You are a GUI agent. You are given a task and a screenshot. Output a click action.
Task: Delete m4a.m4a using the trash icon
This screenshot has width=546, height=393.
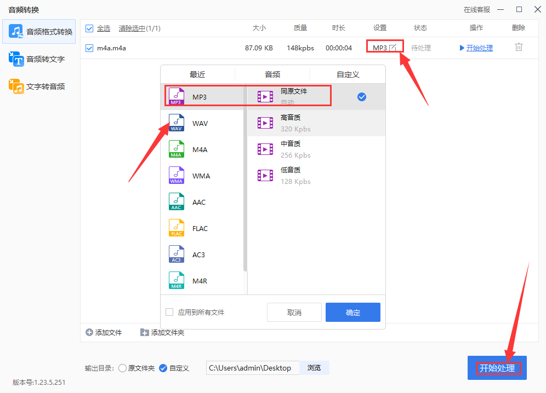tap(518, 48)
